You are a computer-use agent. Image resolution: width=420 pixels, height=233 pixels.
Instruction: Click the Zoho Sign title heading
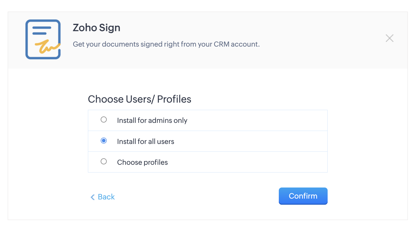(96, 28)
